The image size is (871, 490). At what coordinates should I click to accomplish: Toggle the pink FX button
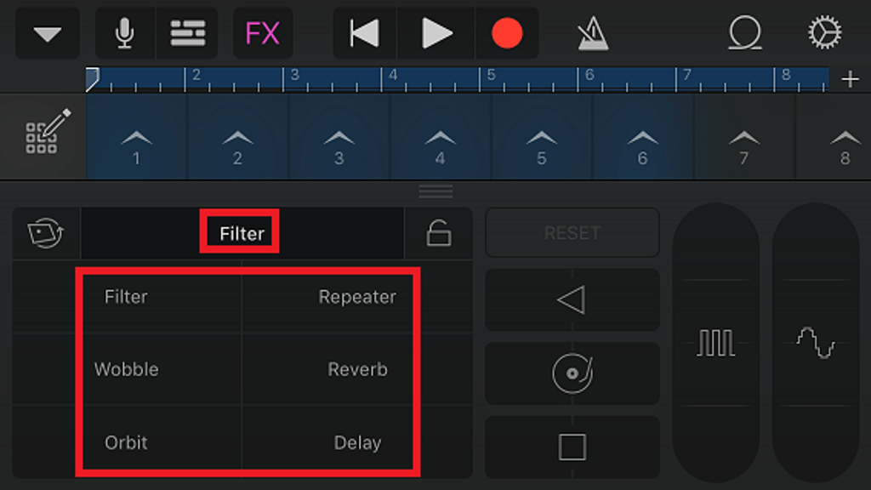click(263, 33)
